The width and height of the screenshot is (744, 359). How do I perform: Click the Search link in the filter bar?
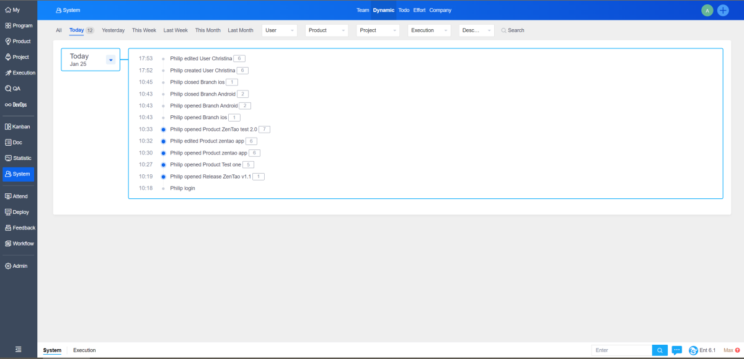(513, 30)
